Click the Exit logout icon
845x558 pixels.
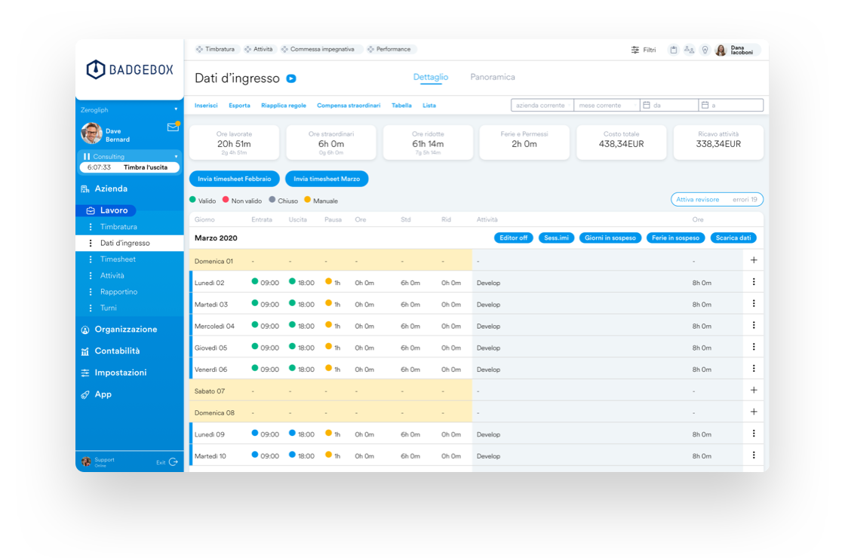(x=174, y=461)
